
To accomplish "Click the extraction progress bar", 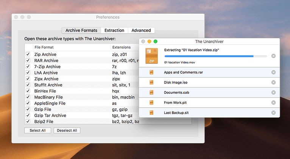I will pyautogui.click(x=215, y=56).
